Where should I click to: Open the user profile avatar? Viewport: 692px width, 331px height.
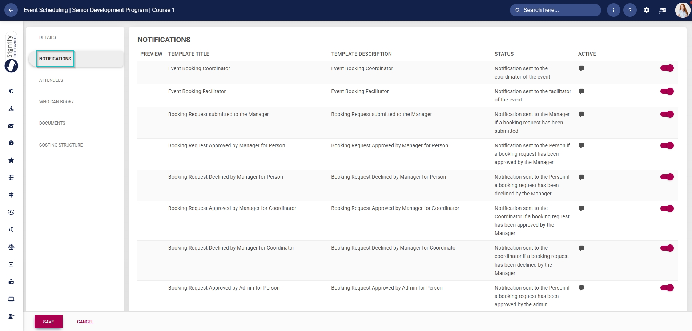tap(682, 10)
